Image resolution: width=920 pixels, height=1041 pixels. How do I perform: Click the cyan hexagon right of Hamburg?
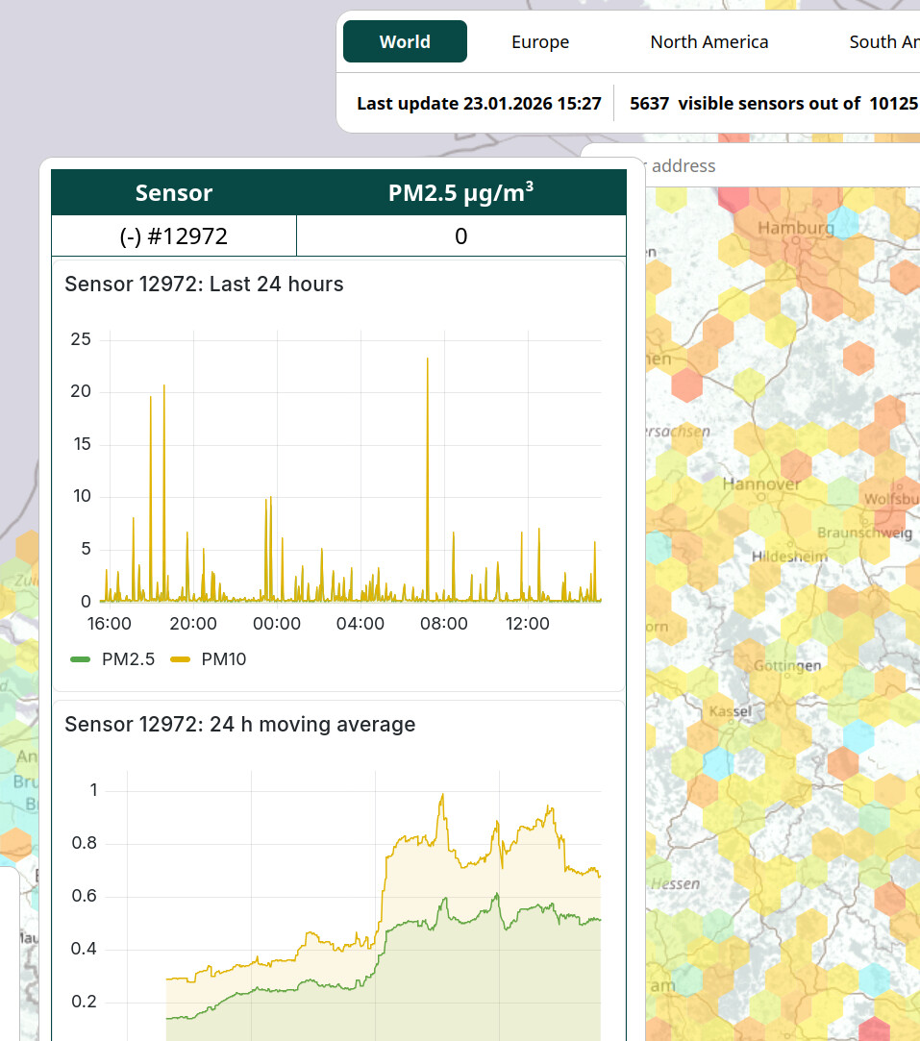coord(843,222)
